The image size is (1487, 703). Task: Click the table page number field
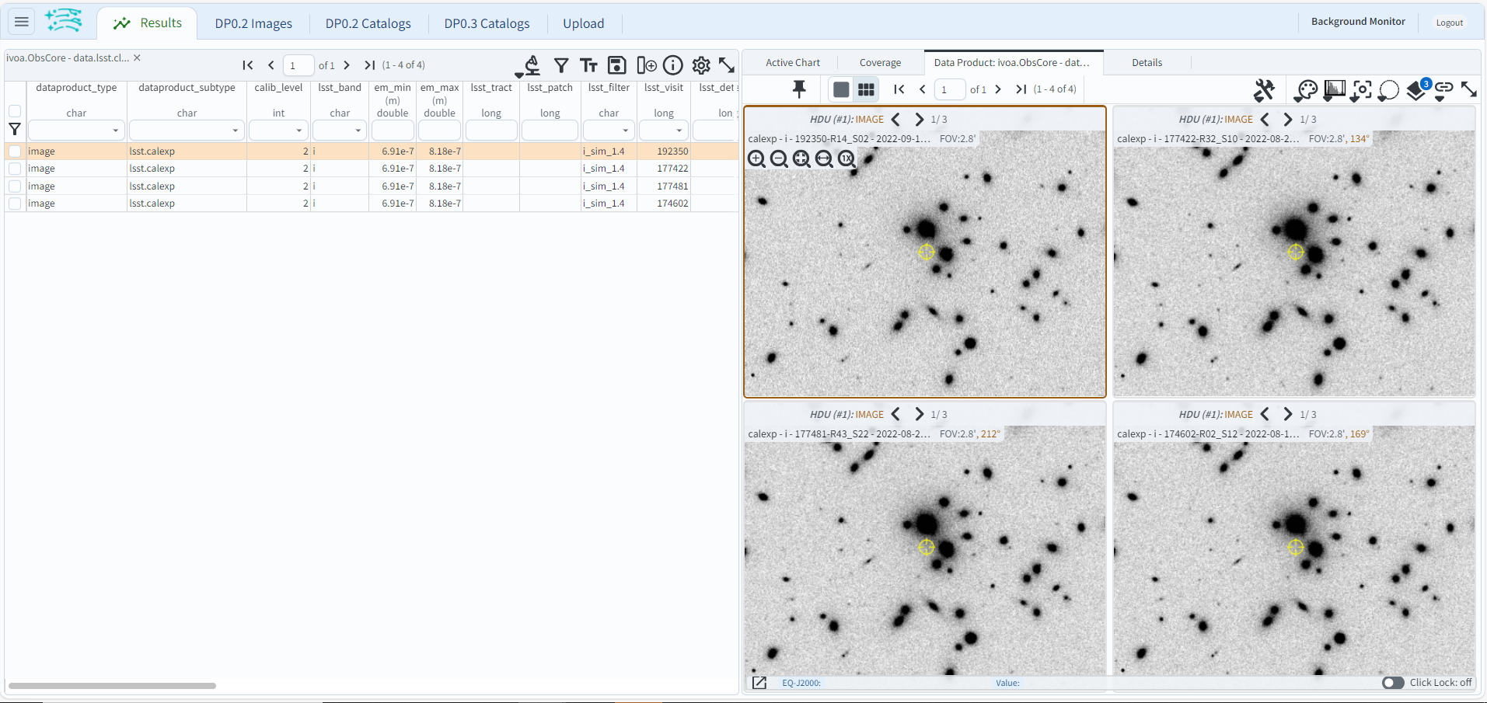pos(298,65)
